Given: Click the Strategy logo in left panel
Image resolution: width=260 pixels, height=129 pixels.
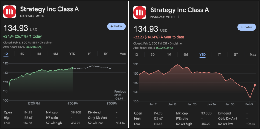Looking at the screenshot, I should point(9,12).
